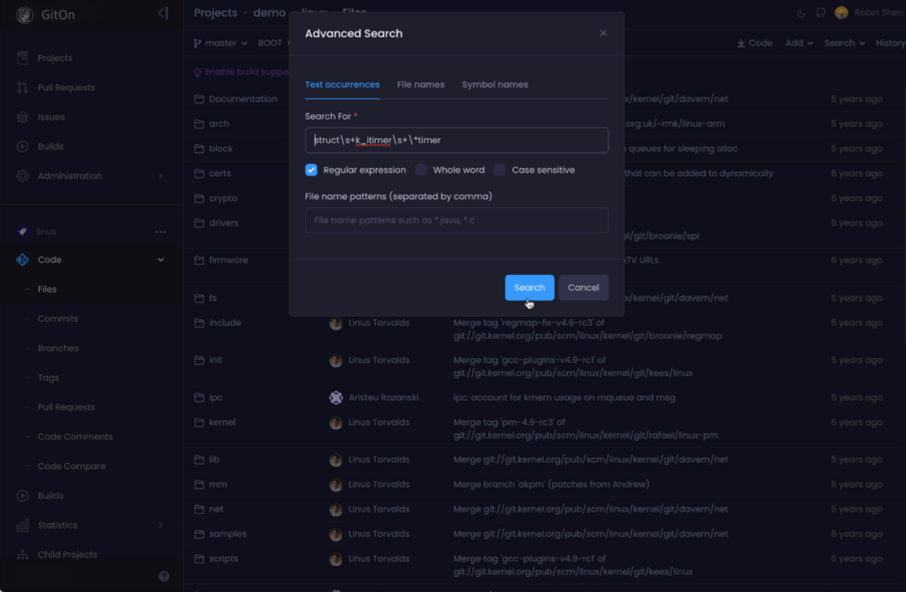Open the firmware folder

(x=228, y=260)
